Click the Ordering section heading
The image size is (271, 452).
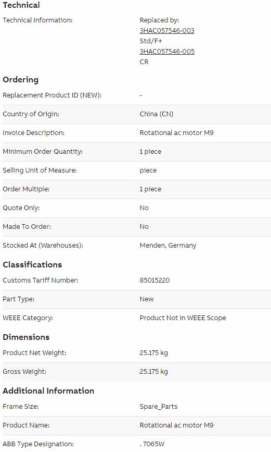tap(20, 80)
